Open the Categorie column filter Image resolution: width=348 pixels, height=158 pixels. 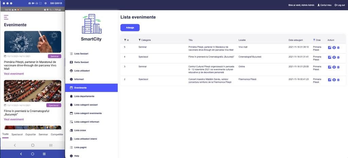click(x=140, y=40)
